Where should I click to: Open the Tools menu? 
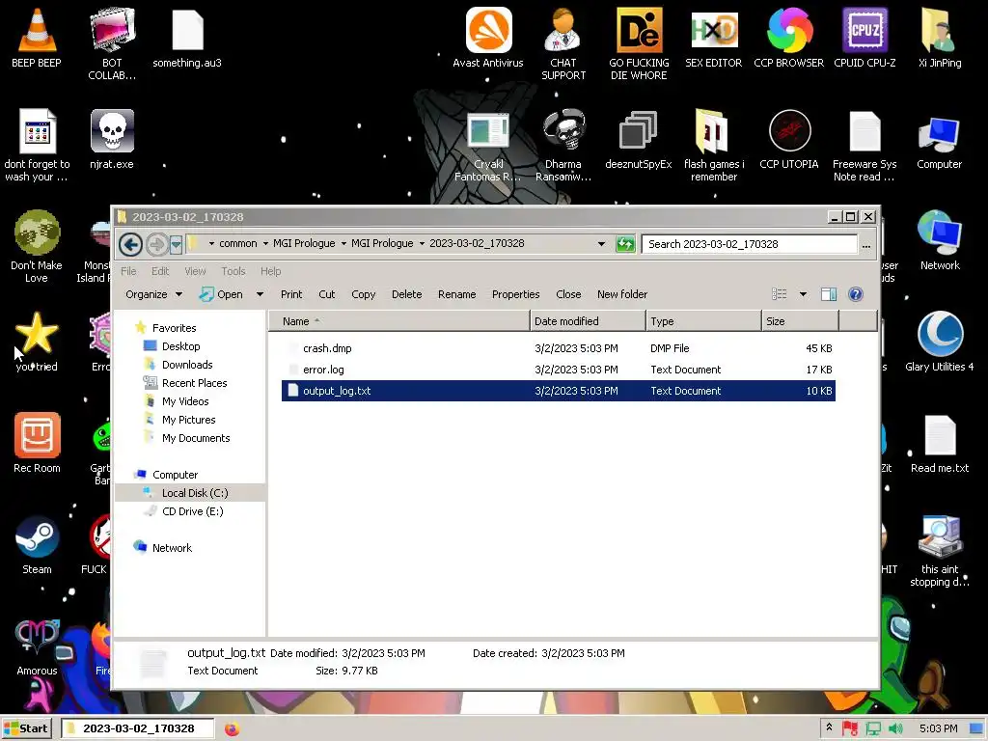tap(233, 271)
